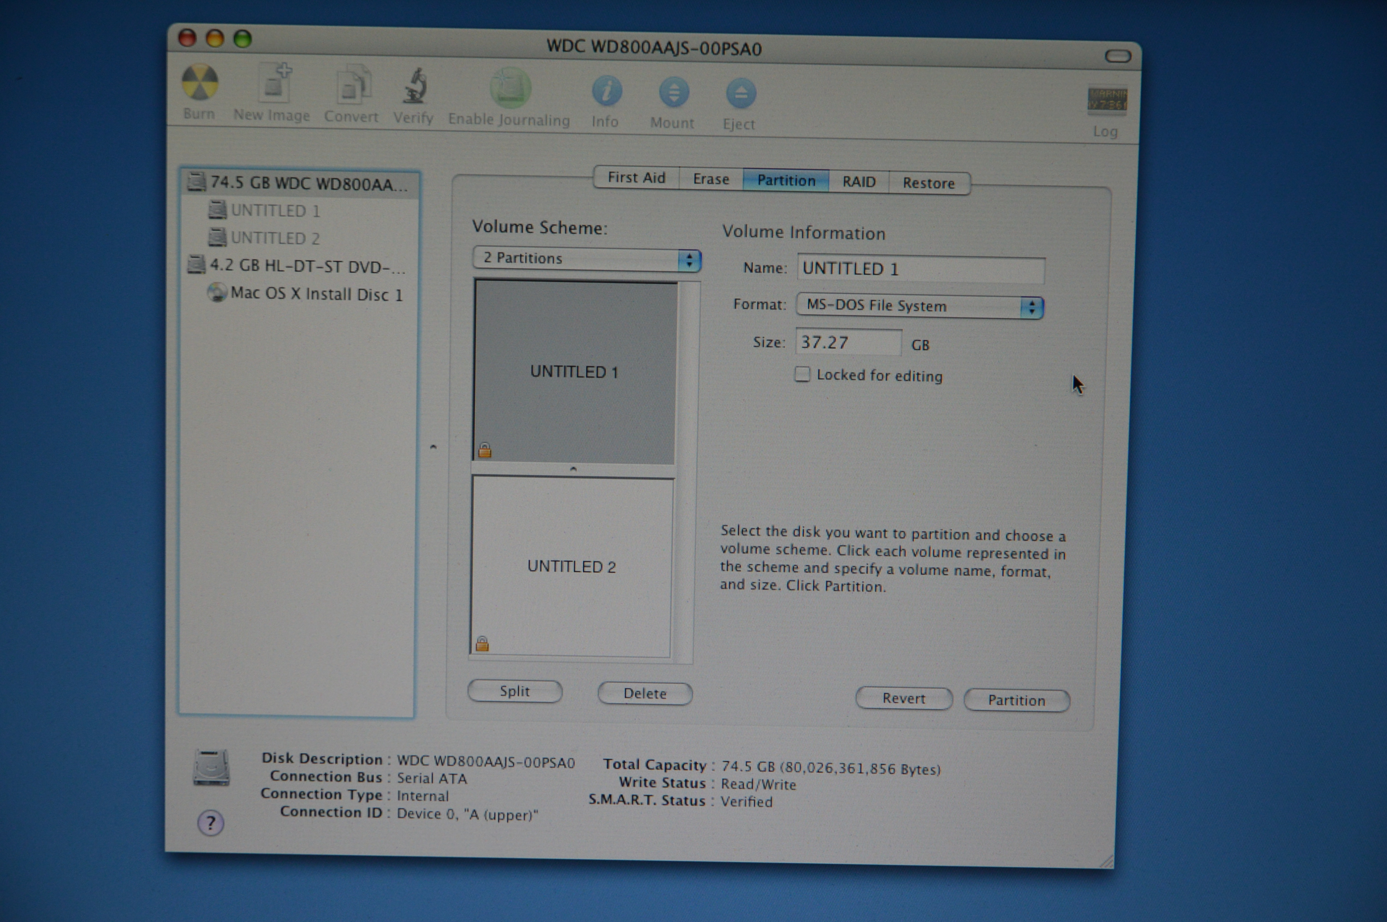Click the help question mark button
The width and height of the screenshot is (1387, 922).
210,822
